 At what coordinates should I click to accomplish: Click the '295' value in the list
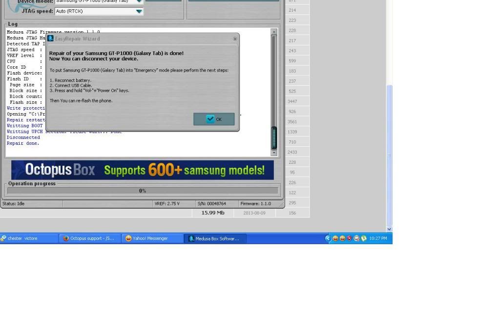292,203
